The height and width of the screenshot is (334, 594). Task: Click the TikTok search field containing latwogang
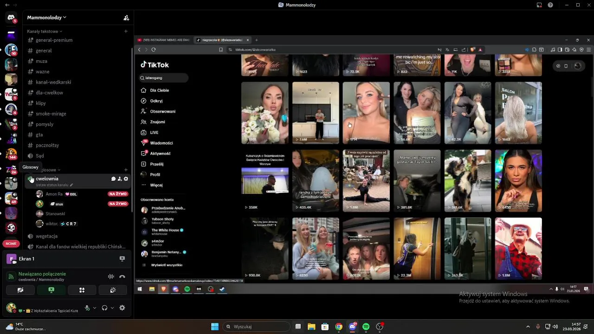(164, 78)
